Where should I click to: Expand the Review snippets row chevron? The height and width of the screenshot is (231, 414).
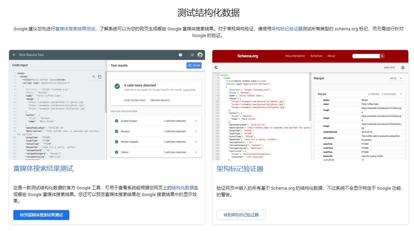pyautogui.click(x=196, y=142)
